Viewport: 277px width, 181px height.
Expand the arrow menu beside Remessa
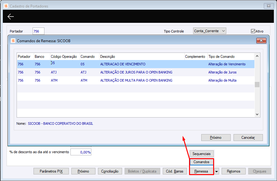pyautogui.click(x=216, y=171)
